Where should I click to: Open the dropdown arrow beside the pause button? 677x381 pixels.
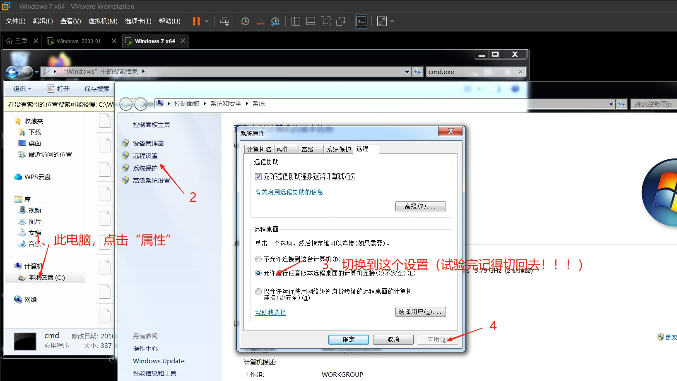point(207,22)
